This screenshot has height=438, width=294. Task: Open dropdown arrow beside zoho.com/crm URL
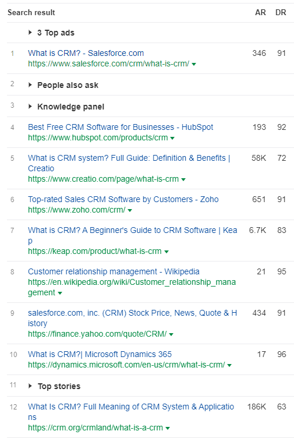(x=130, y=210)
